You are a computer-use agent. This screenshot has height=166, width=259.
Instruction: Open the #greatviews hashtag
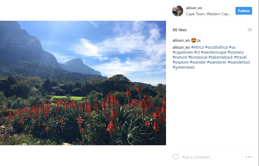click(183, 67)
